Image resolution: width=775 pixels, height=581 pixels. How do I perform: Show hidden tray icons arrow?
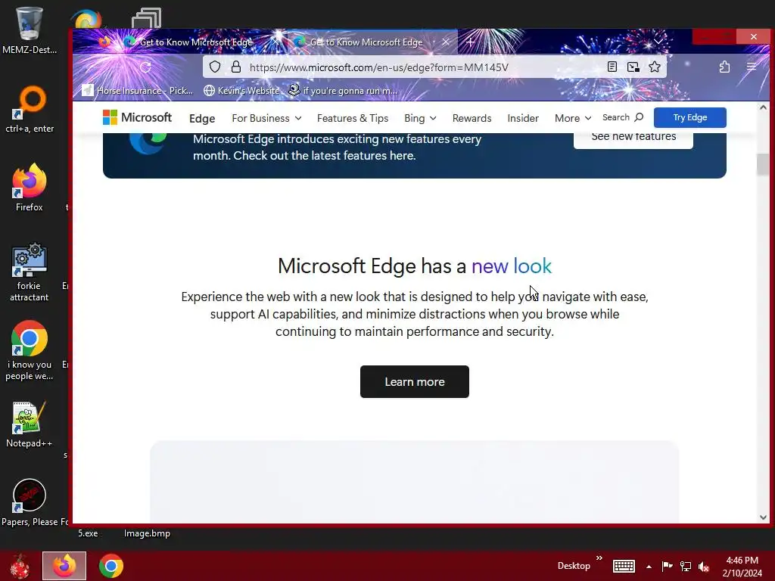(649, 567)
